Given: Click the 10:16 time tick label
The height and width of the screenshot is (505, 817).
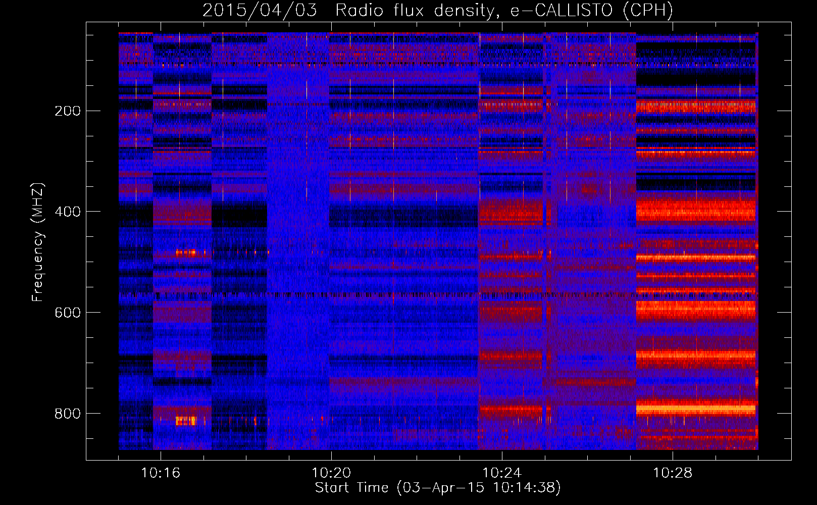Looking at the screenshot, I should pyautogui.click(x=161, y=473).
